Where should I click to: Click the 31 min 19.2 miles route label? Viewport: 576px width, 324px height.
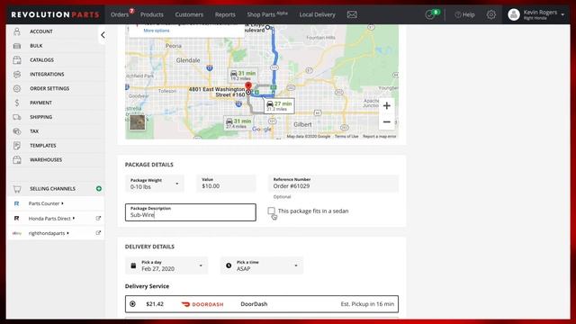pyautogui.click(x=243, y=76)
